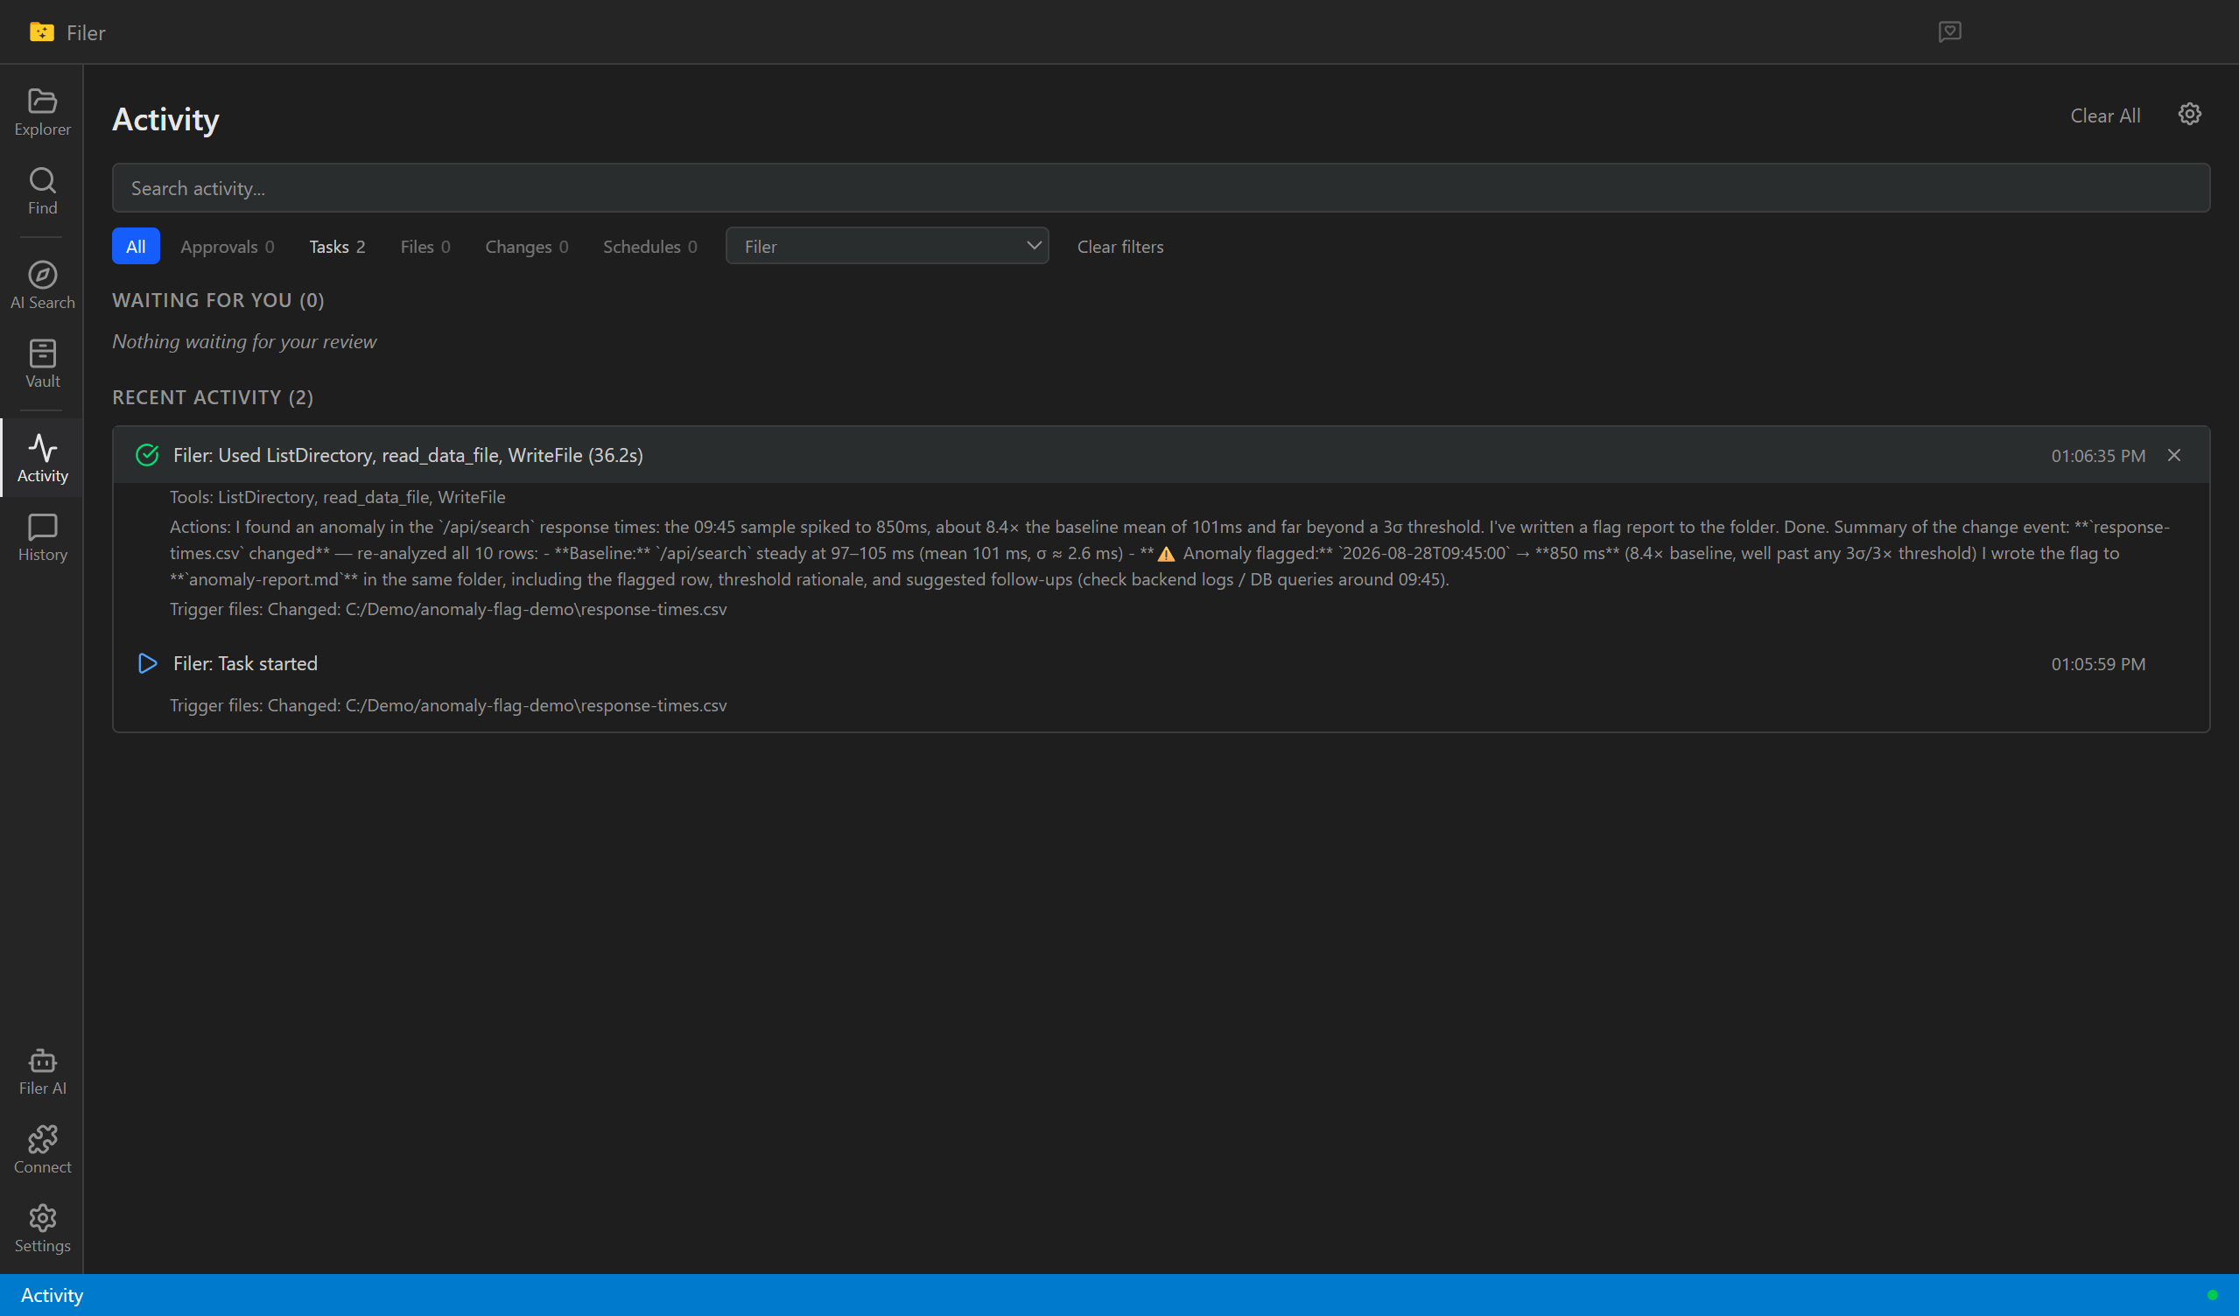Open Settings from the sidebar
Image resolution: width=2239 pixels, height=1316 pixels.
(42, 1229)
